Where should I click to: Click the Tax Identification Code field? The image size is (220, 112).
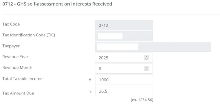click(x=124, y=36)
